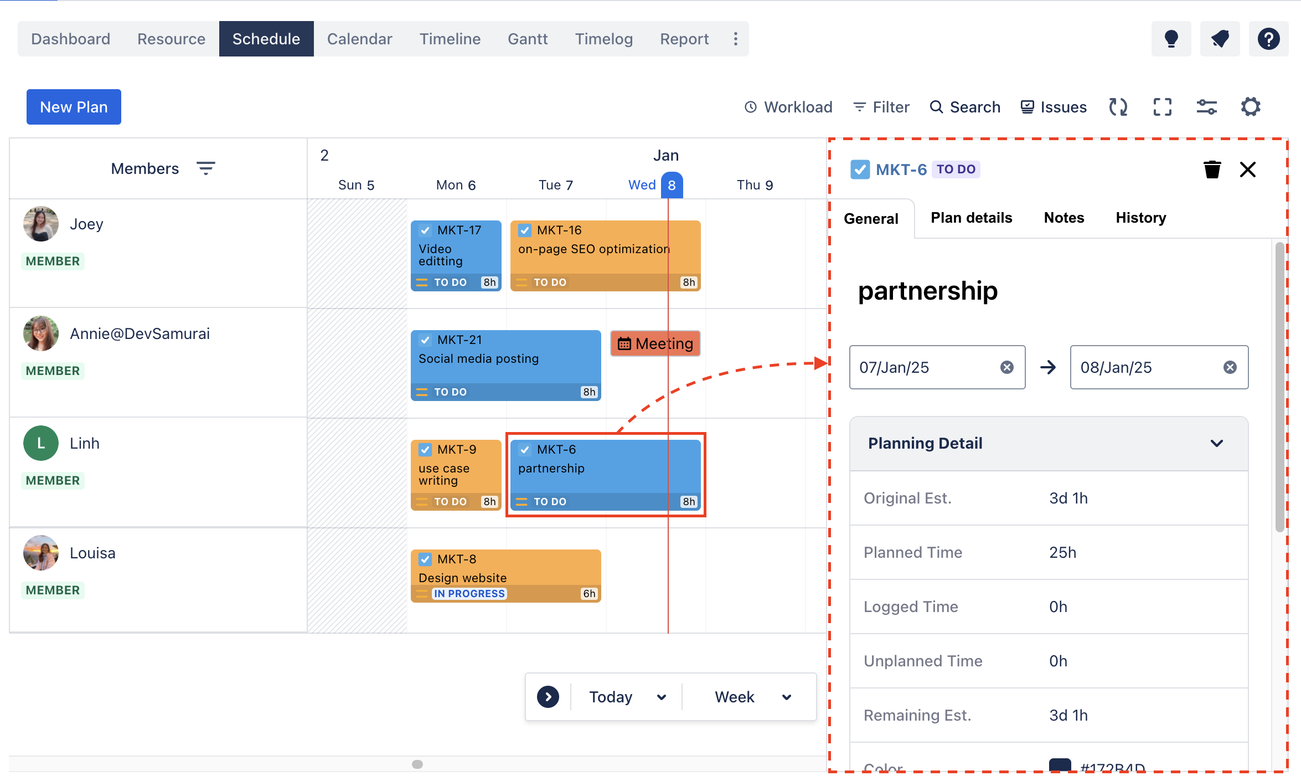Open the rocket announcements icon
The width and height of the screenshot is (1301, 781).
pos(1220,39)
